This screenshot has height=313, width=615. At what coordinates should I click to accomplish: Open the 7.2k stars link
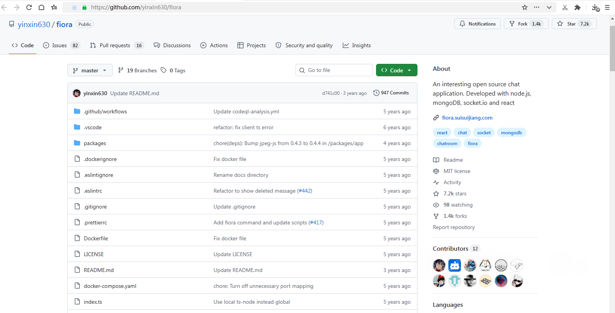click(x=455, y=193)
